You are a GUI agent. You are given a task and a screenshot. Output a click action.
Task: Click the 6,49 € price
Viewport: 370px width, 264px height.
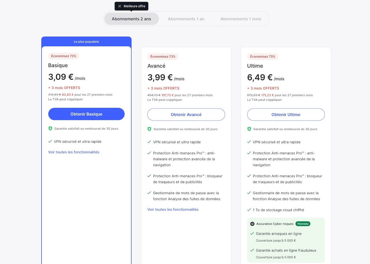[x=260, y=77]
